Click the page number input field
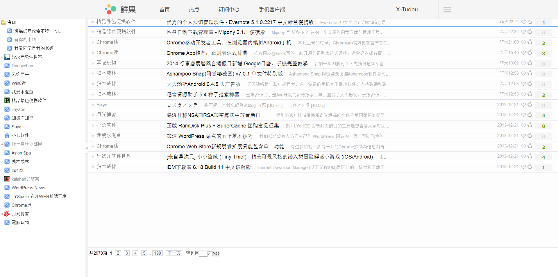This screenshot has height=277, width=558. click(203, 253)
